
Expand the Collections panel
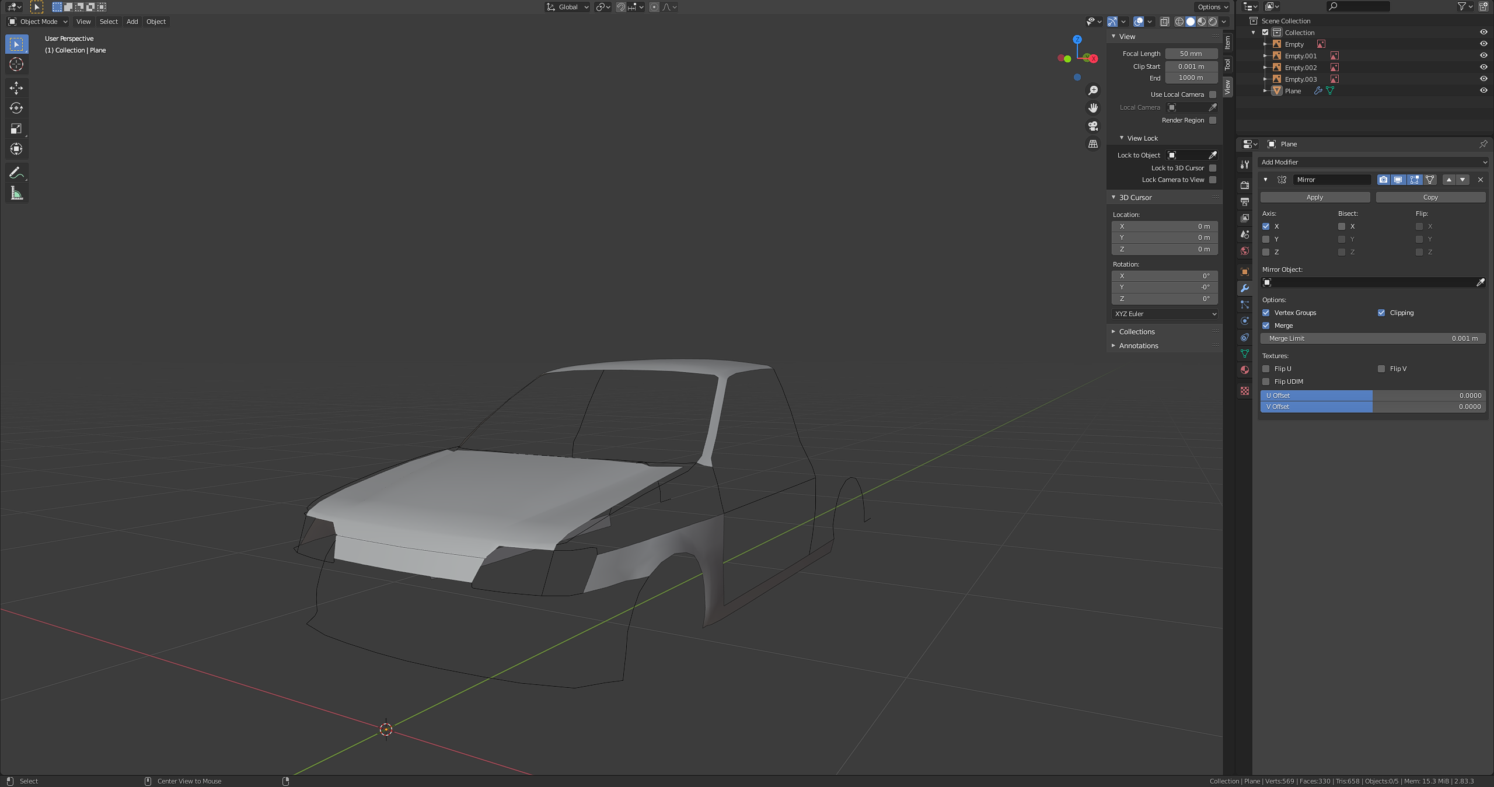1136,332
